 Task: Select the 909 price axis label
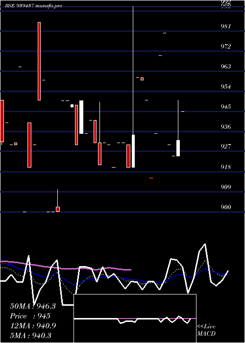point(225,187)
